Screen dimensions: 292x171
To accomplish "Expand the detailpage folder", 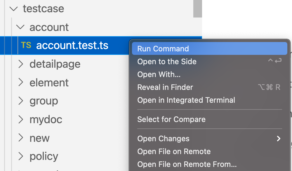I will pos(20,64).
